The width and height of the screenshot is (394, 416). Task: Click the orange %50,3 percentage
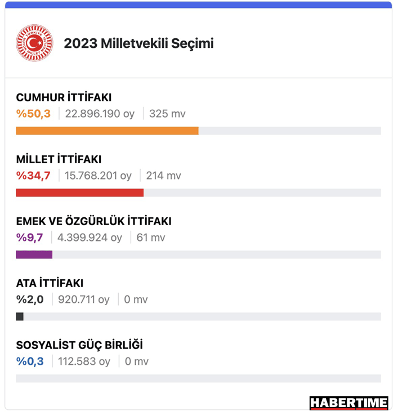tap(33, 114)
